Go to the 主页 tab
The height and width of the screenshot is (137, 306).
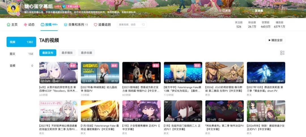click(12, 25)
